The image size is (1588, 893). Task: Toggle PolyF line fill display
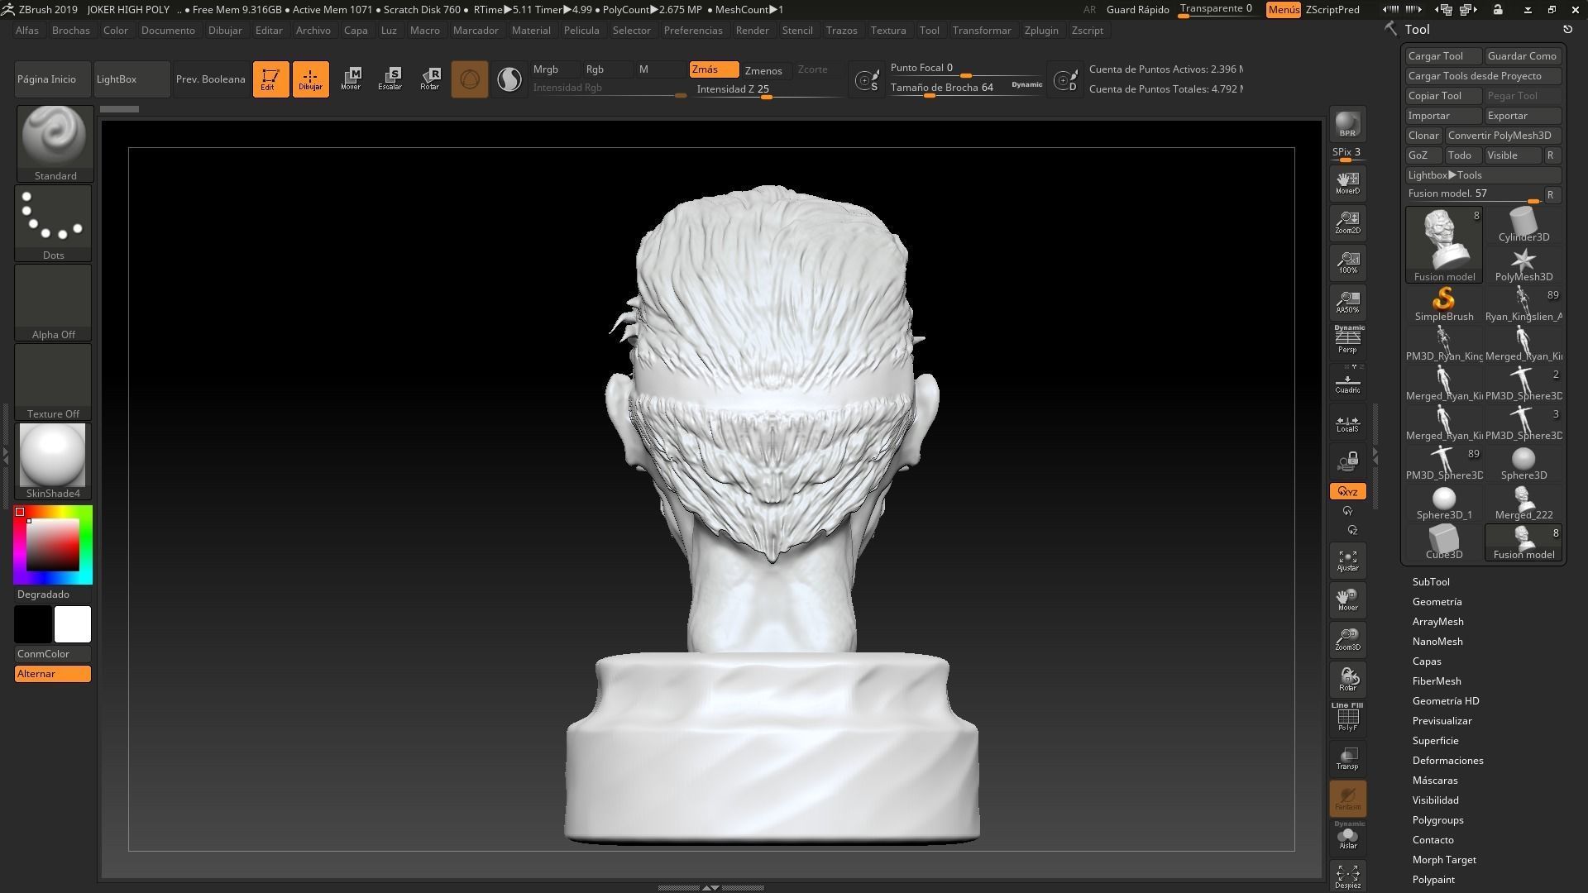click(1347, 718)
